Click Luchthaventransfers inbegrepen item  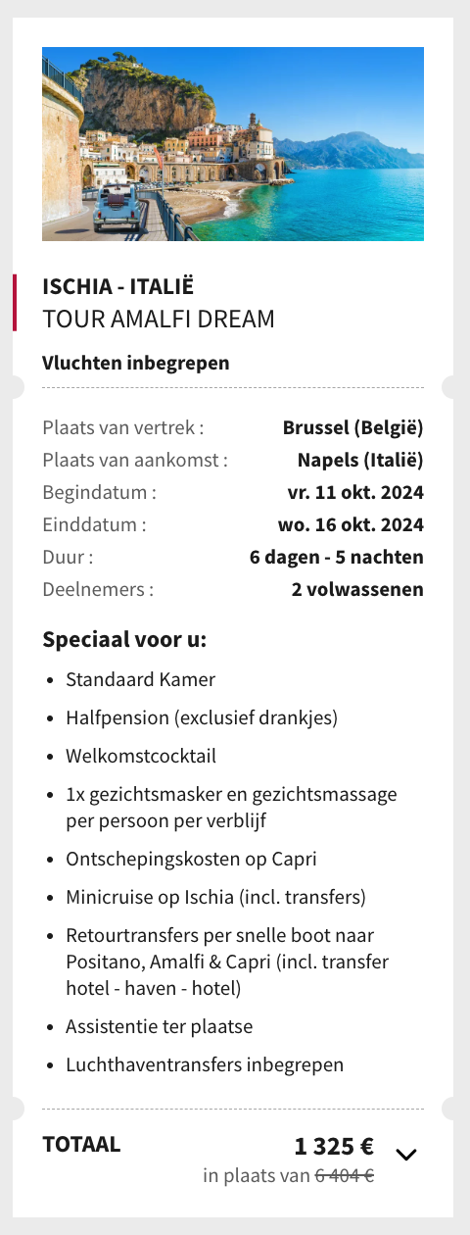205,1064
